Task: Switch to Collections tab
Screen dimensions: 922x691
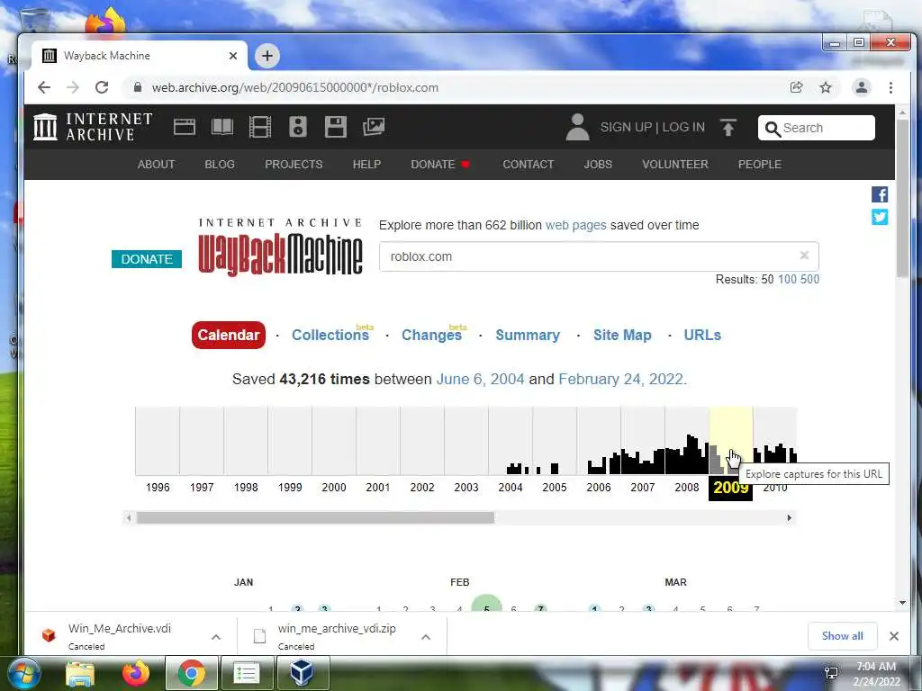Action: point(330,335)
